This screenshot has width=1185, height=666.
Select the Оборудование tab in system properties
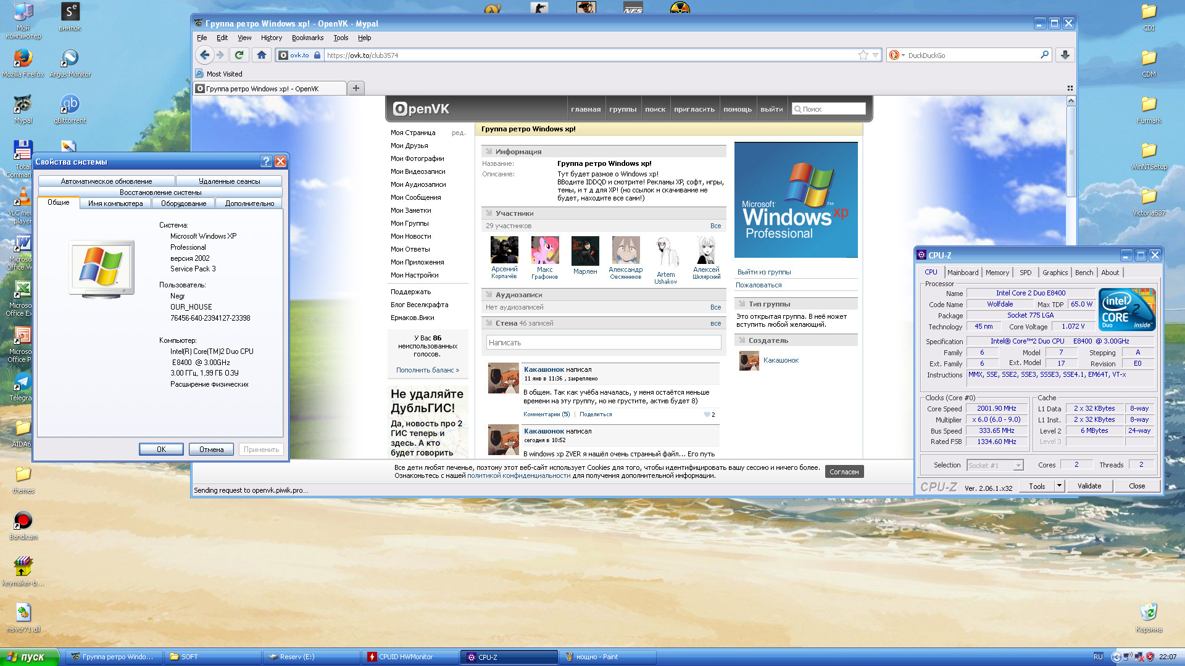183,203
